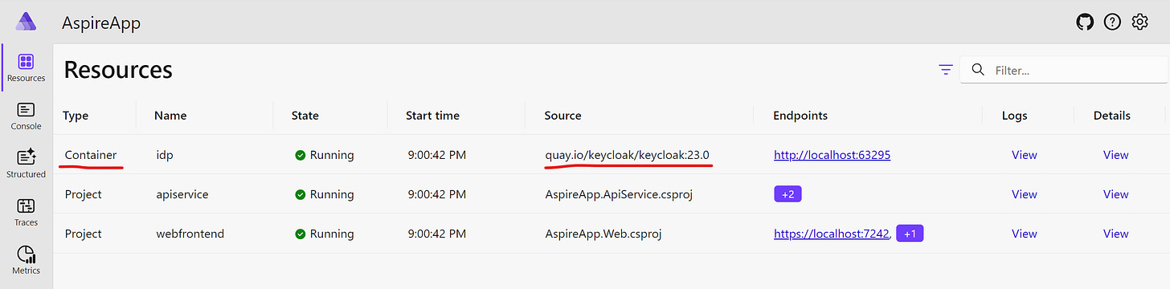Open the settings gear icon
Screen dimensions: 1170x289
(1139, 22)
